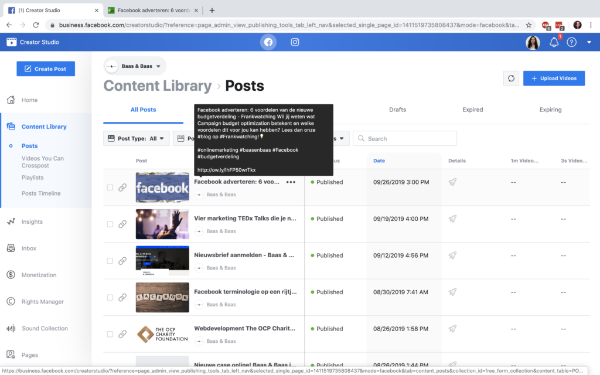Open the Scrabble FACEBOOK tiles thumbnail

pyautogui.click(x=162, y=297)
